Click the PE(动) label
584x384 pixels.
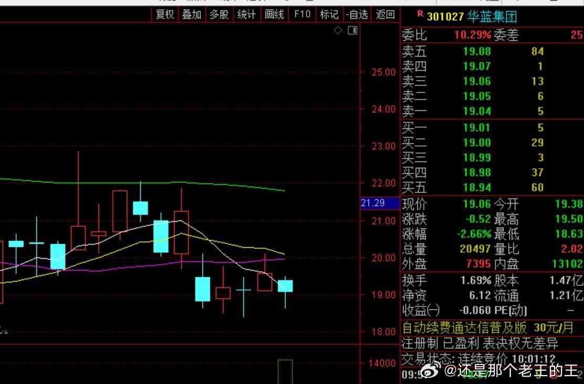(511, 310)
